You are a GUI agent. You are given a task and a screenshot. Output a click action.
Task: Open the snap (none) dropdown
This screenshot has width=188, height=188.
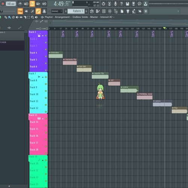[57, 11]
